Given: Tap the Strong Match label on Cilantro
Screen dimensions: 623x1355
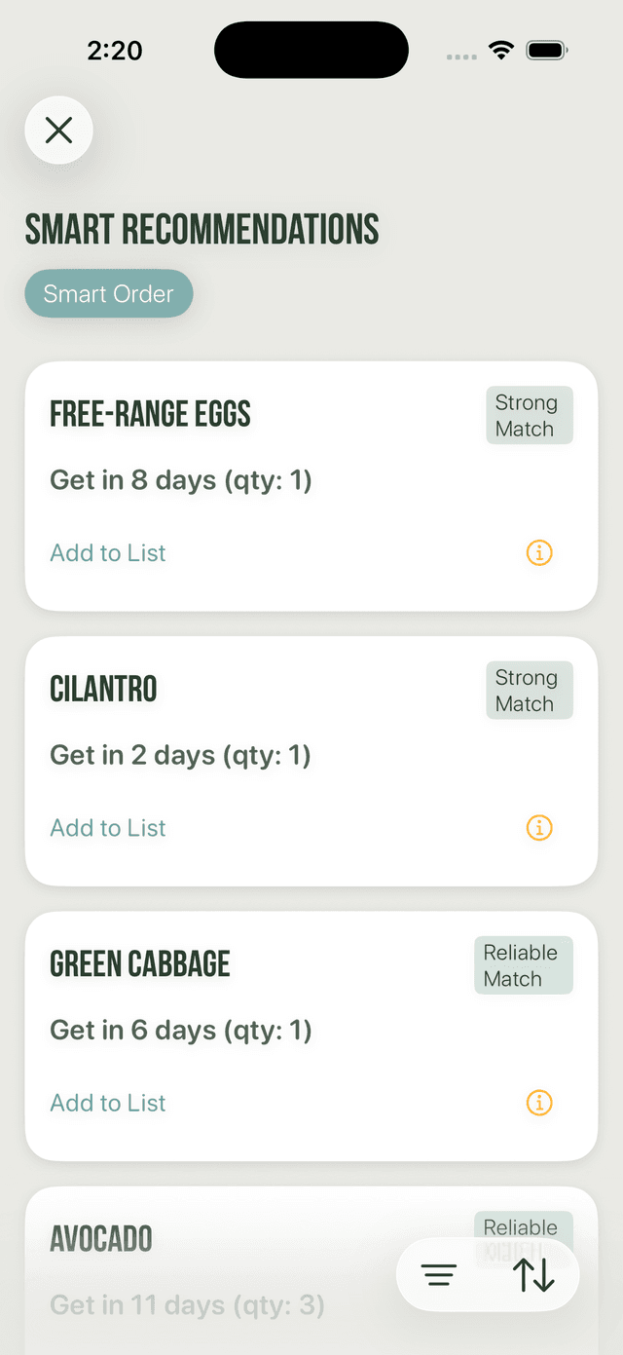Looking at the screenshot, I should tap(529, 690).
